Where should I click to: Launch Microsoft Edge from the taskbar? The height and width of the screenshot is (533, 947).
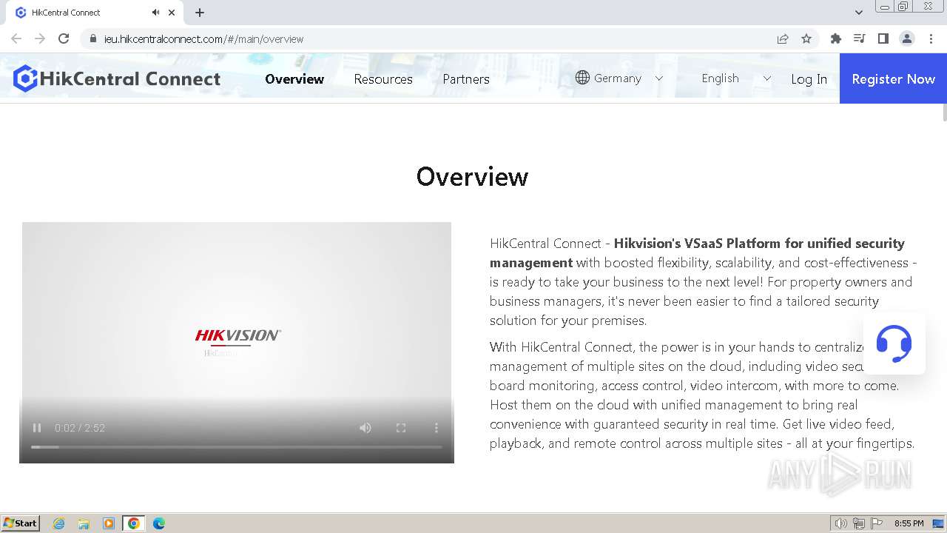[x=158, y=523]
